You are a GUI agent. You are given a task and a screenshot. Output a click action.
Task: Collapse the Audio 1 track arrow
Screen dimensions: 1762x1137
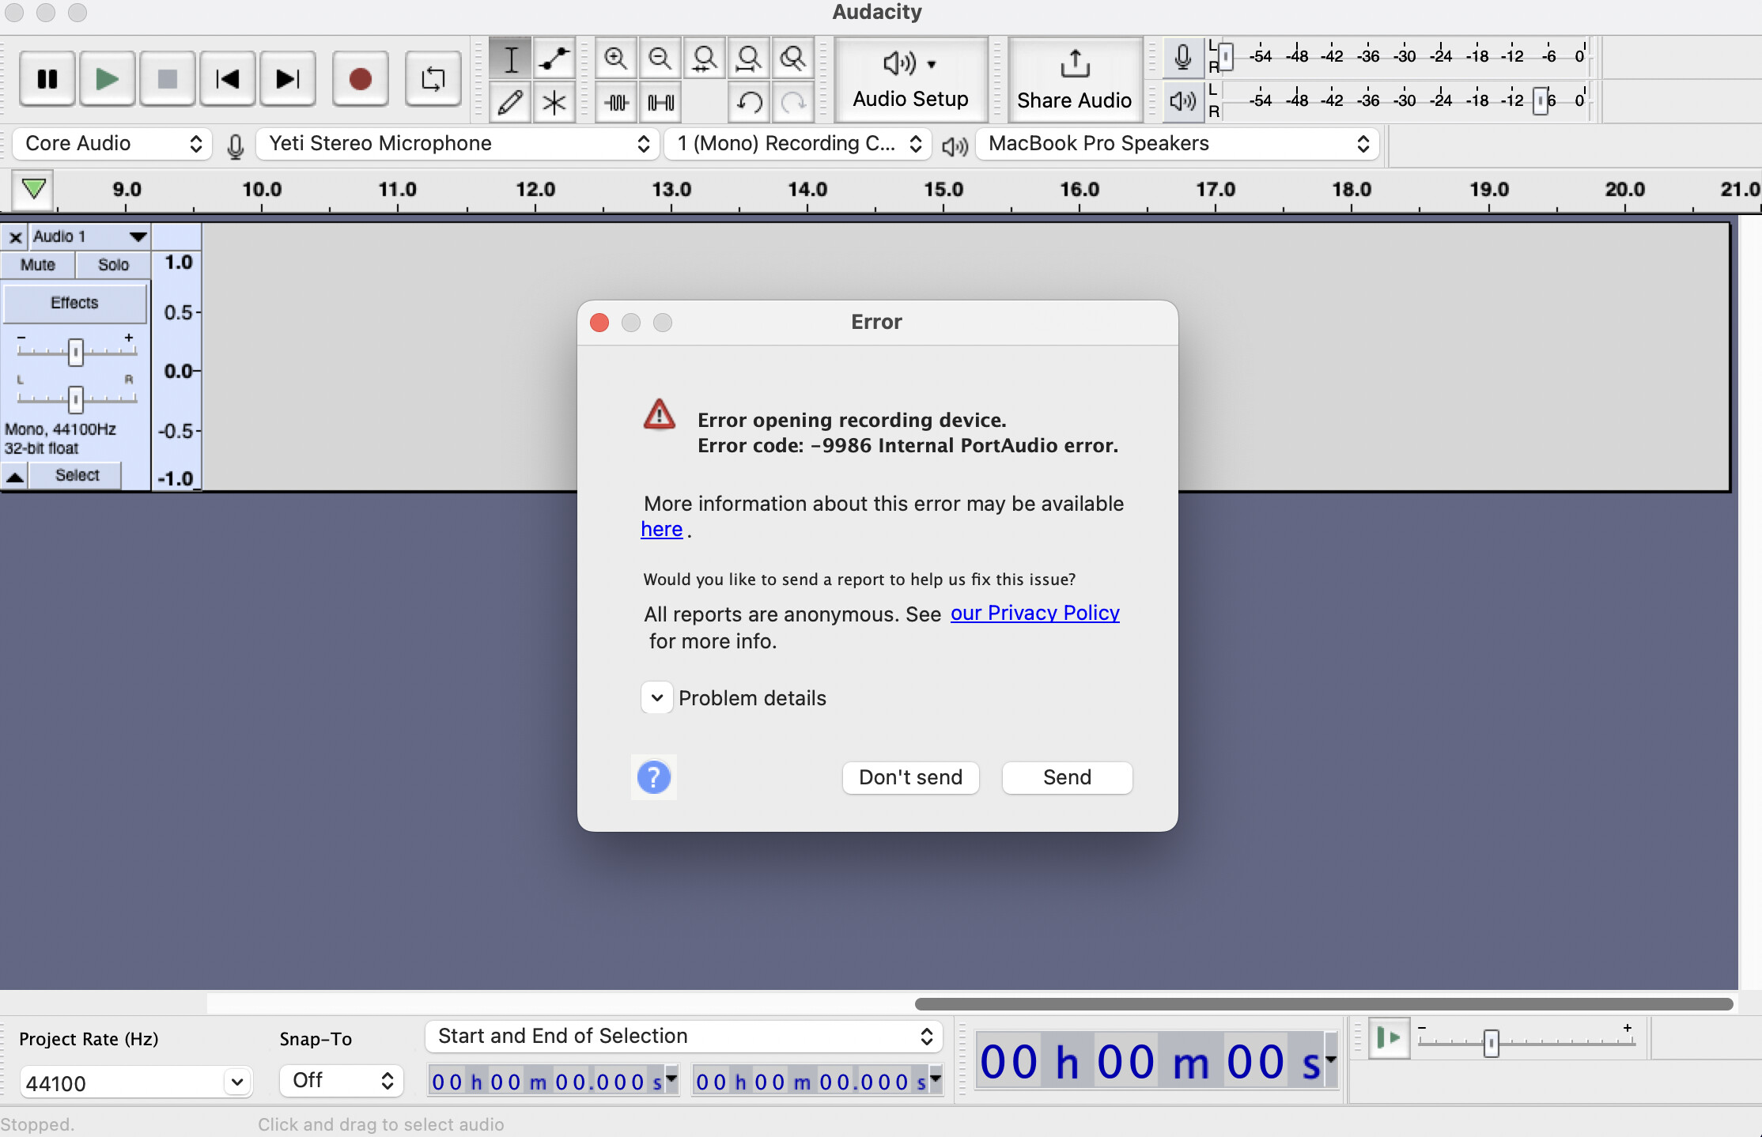[15, 476]
